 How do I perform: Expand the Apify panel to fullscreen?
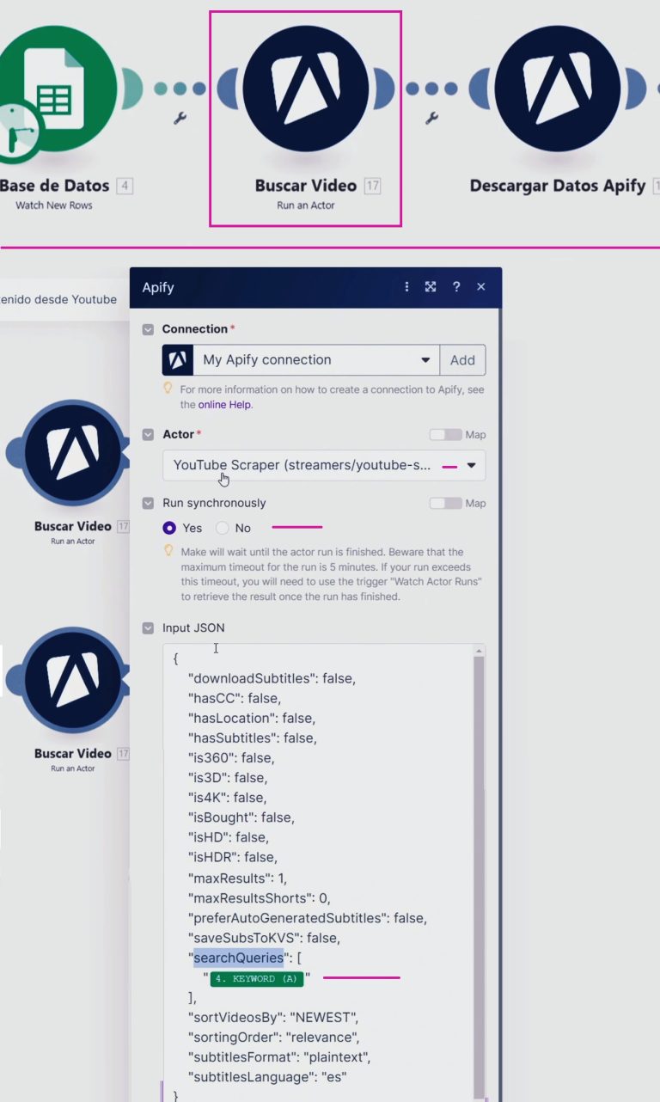pyautogui.click(x=431, y=287)
